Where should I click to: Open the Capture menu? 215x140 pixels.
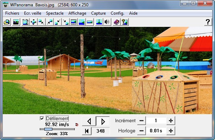click(x=98, y=13)
